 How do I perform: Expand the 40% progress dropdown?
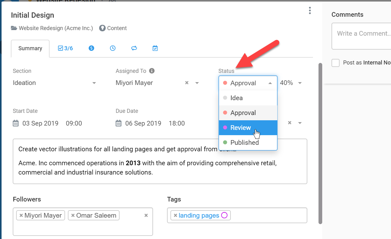click(300, 83)
